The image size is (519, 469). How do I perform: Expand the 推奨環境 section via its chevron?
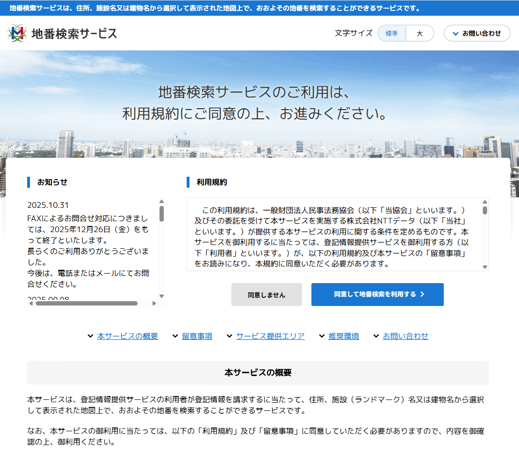point(321,336)
